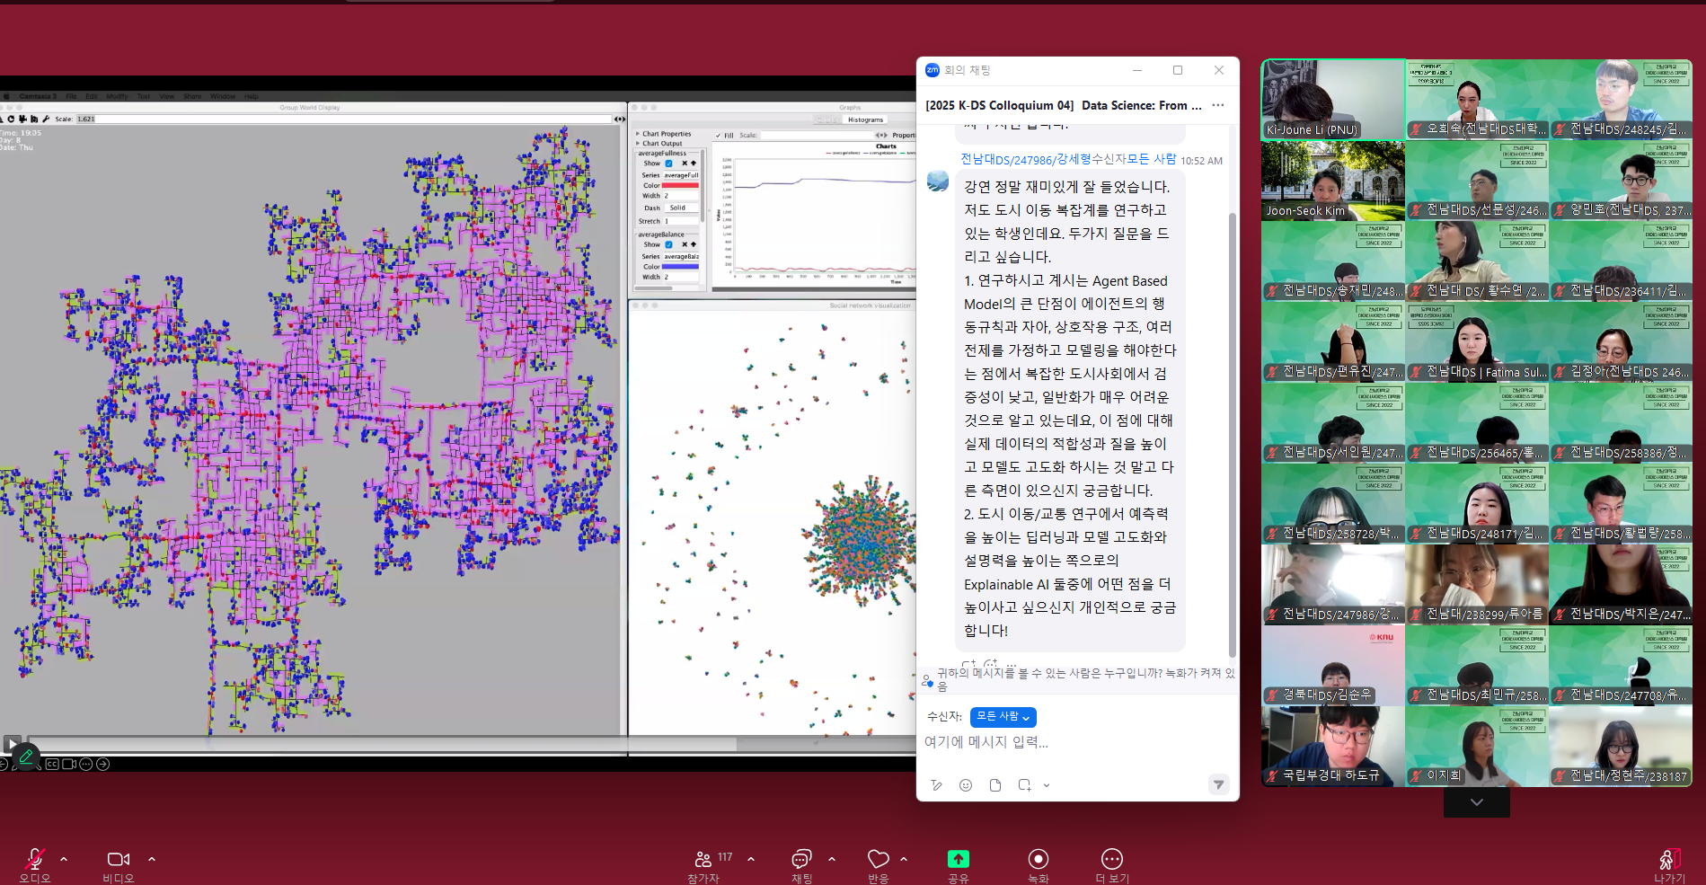The width and height of the screenshot is (1706, 885).
Task: Click the wrench options icon in display toolbar
Action: (46, 119)
